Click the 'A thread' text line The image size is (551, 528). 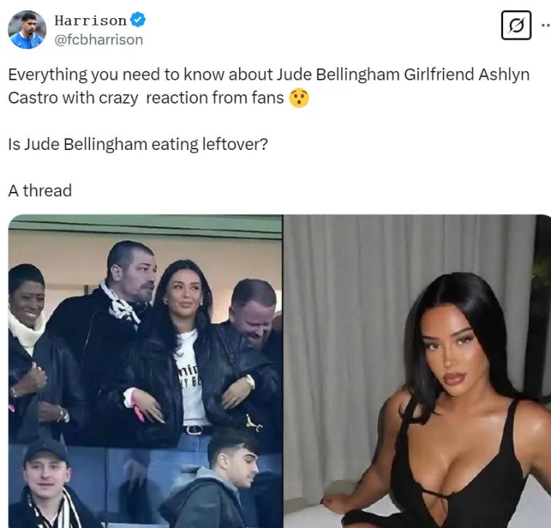pyautogui.click(x=40, y=190)
